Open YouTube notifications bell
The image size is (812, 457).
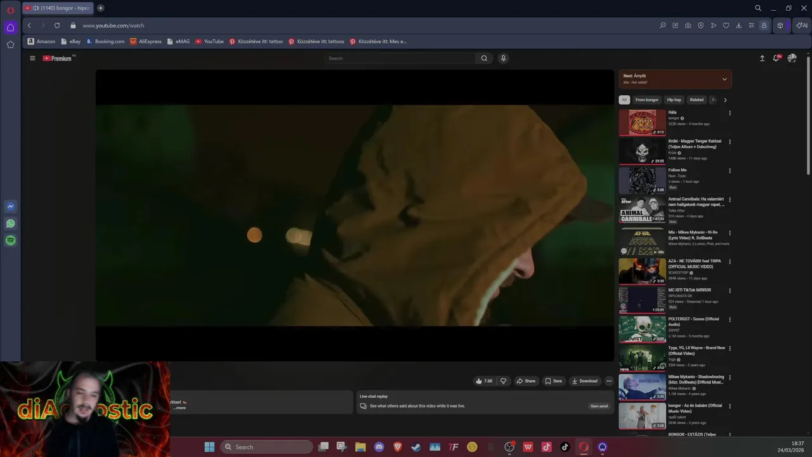(776, 58)
